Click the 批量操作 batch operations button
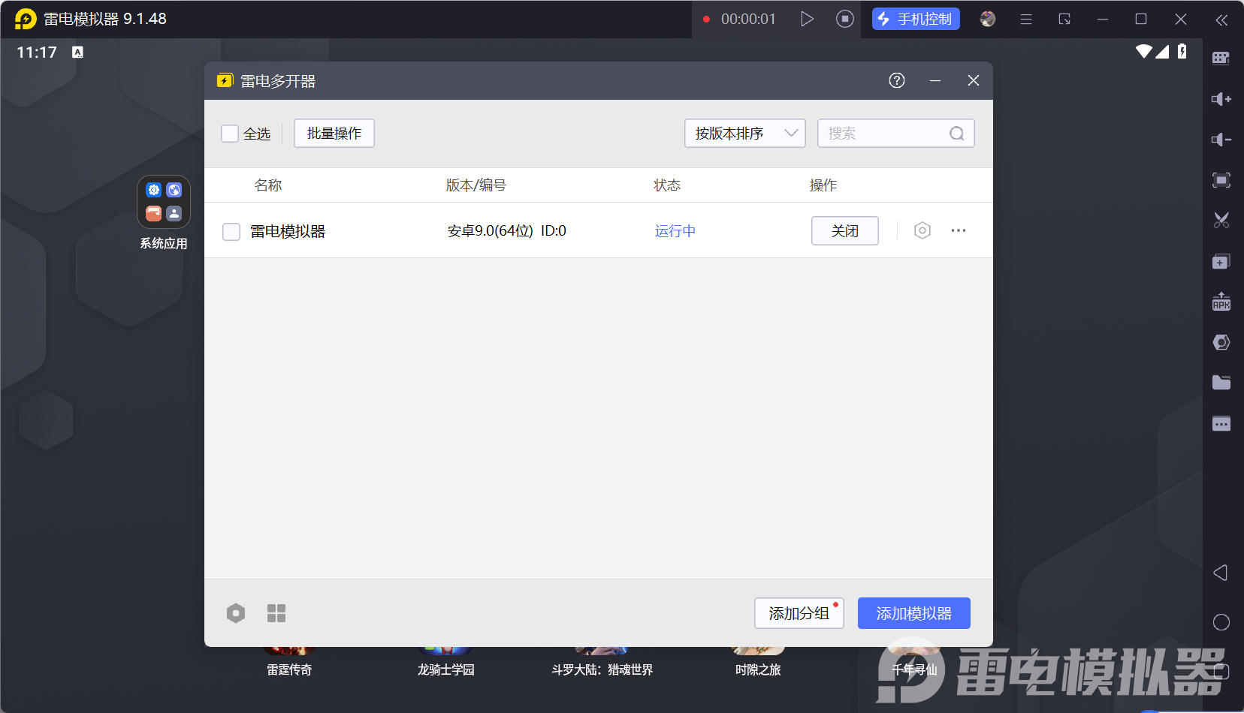Image resolution: width=1244 pixels, height=713 pixels. (x=334, y=134)
